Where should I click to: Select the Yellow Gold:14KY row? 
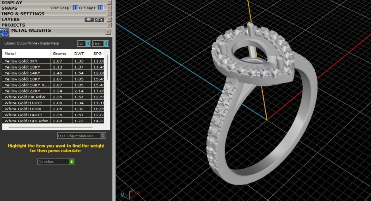pos(53,73)
